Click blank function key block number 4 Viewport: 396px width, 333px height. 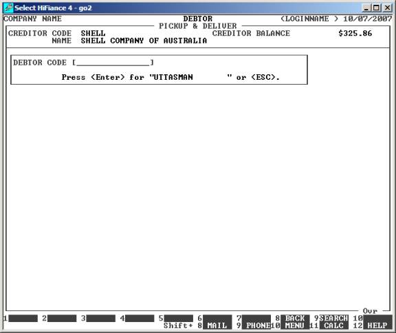(x=140, y=318)
